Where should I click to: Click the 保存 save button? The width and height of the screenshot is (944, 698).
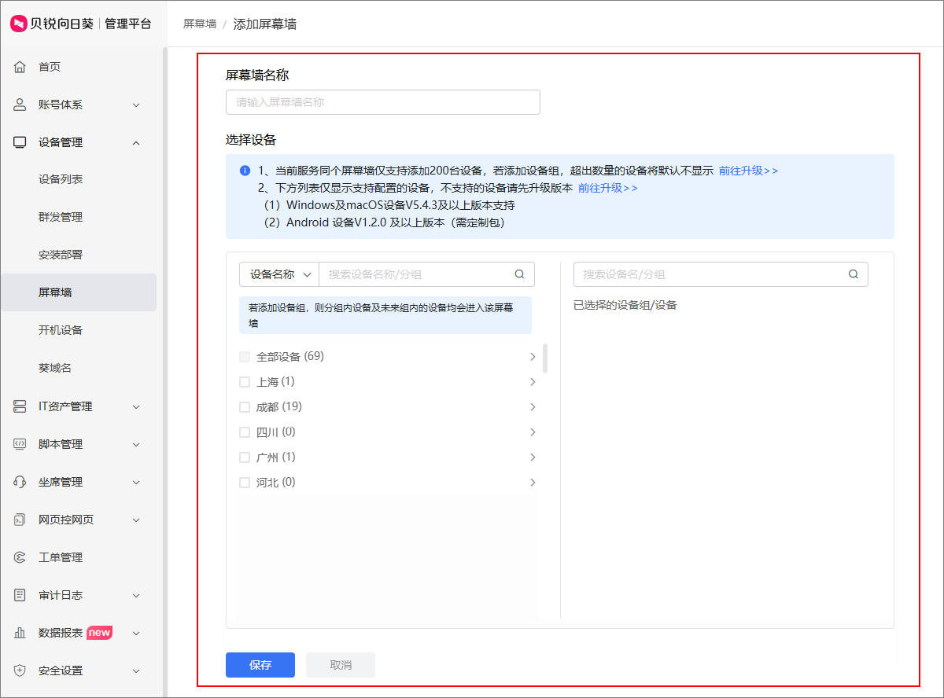260,664
